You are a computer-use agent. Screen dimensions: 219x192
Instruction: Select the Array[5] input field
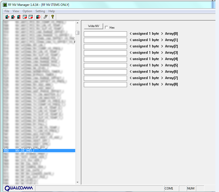pos(105,66)
